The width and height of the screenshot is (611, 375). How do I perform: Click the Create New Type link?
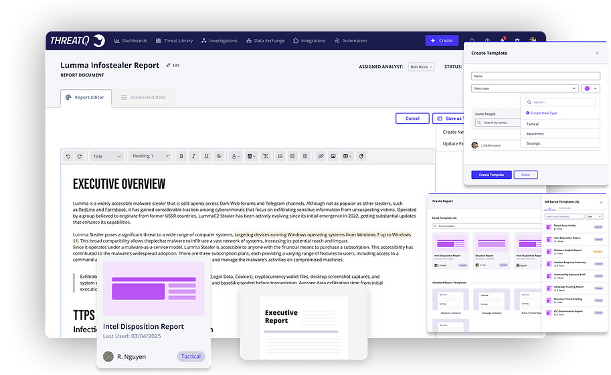tap(541, 113)
